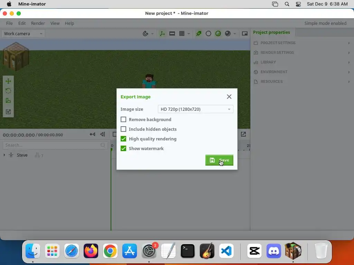This screenshot has height=265, width=354.
Task: Open Control Center in menu bar
Action: (x=298, y=4)
